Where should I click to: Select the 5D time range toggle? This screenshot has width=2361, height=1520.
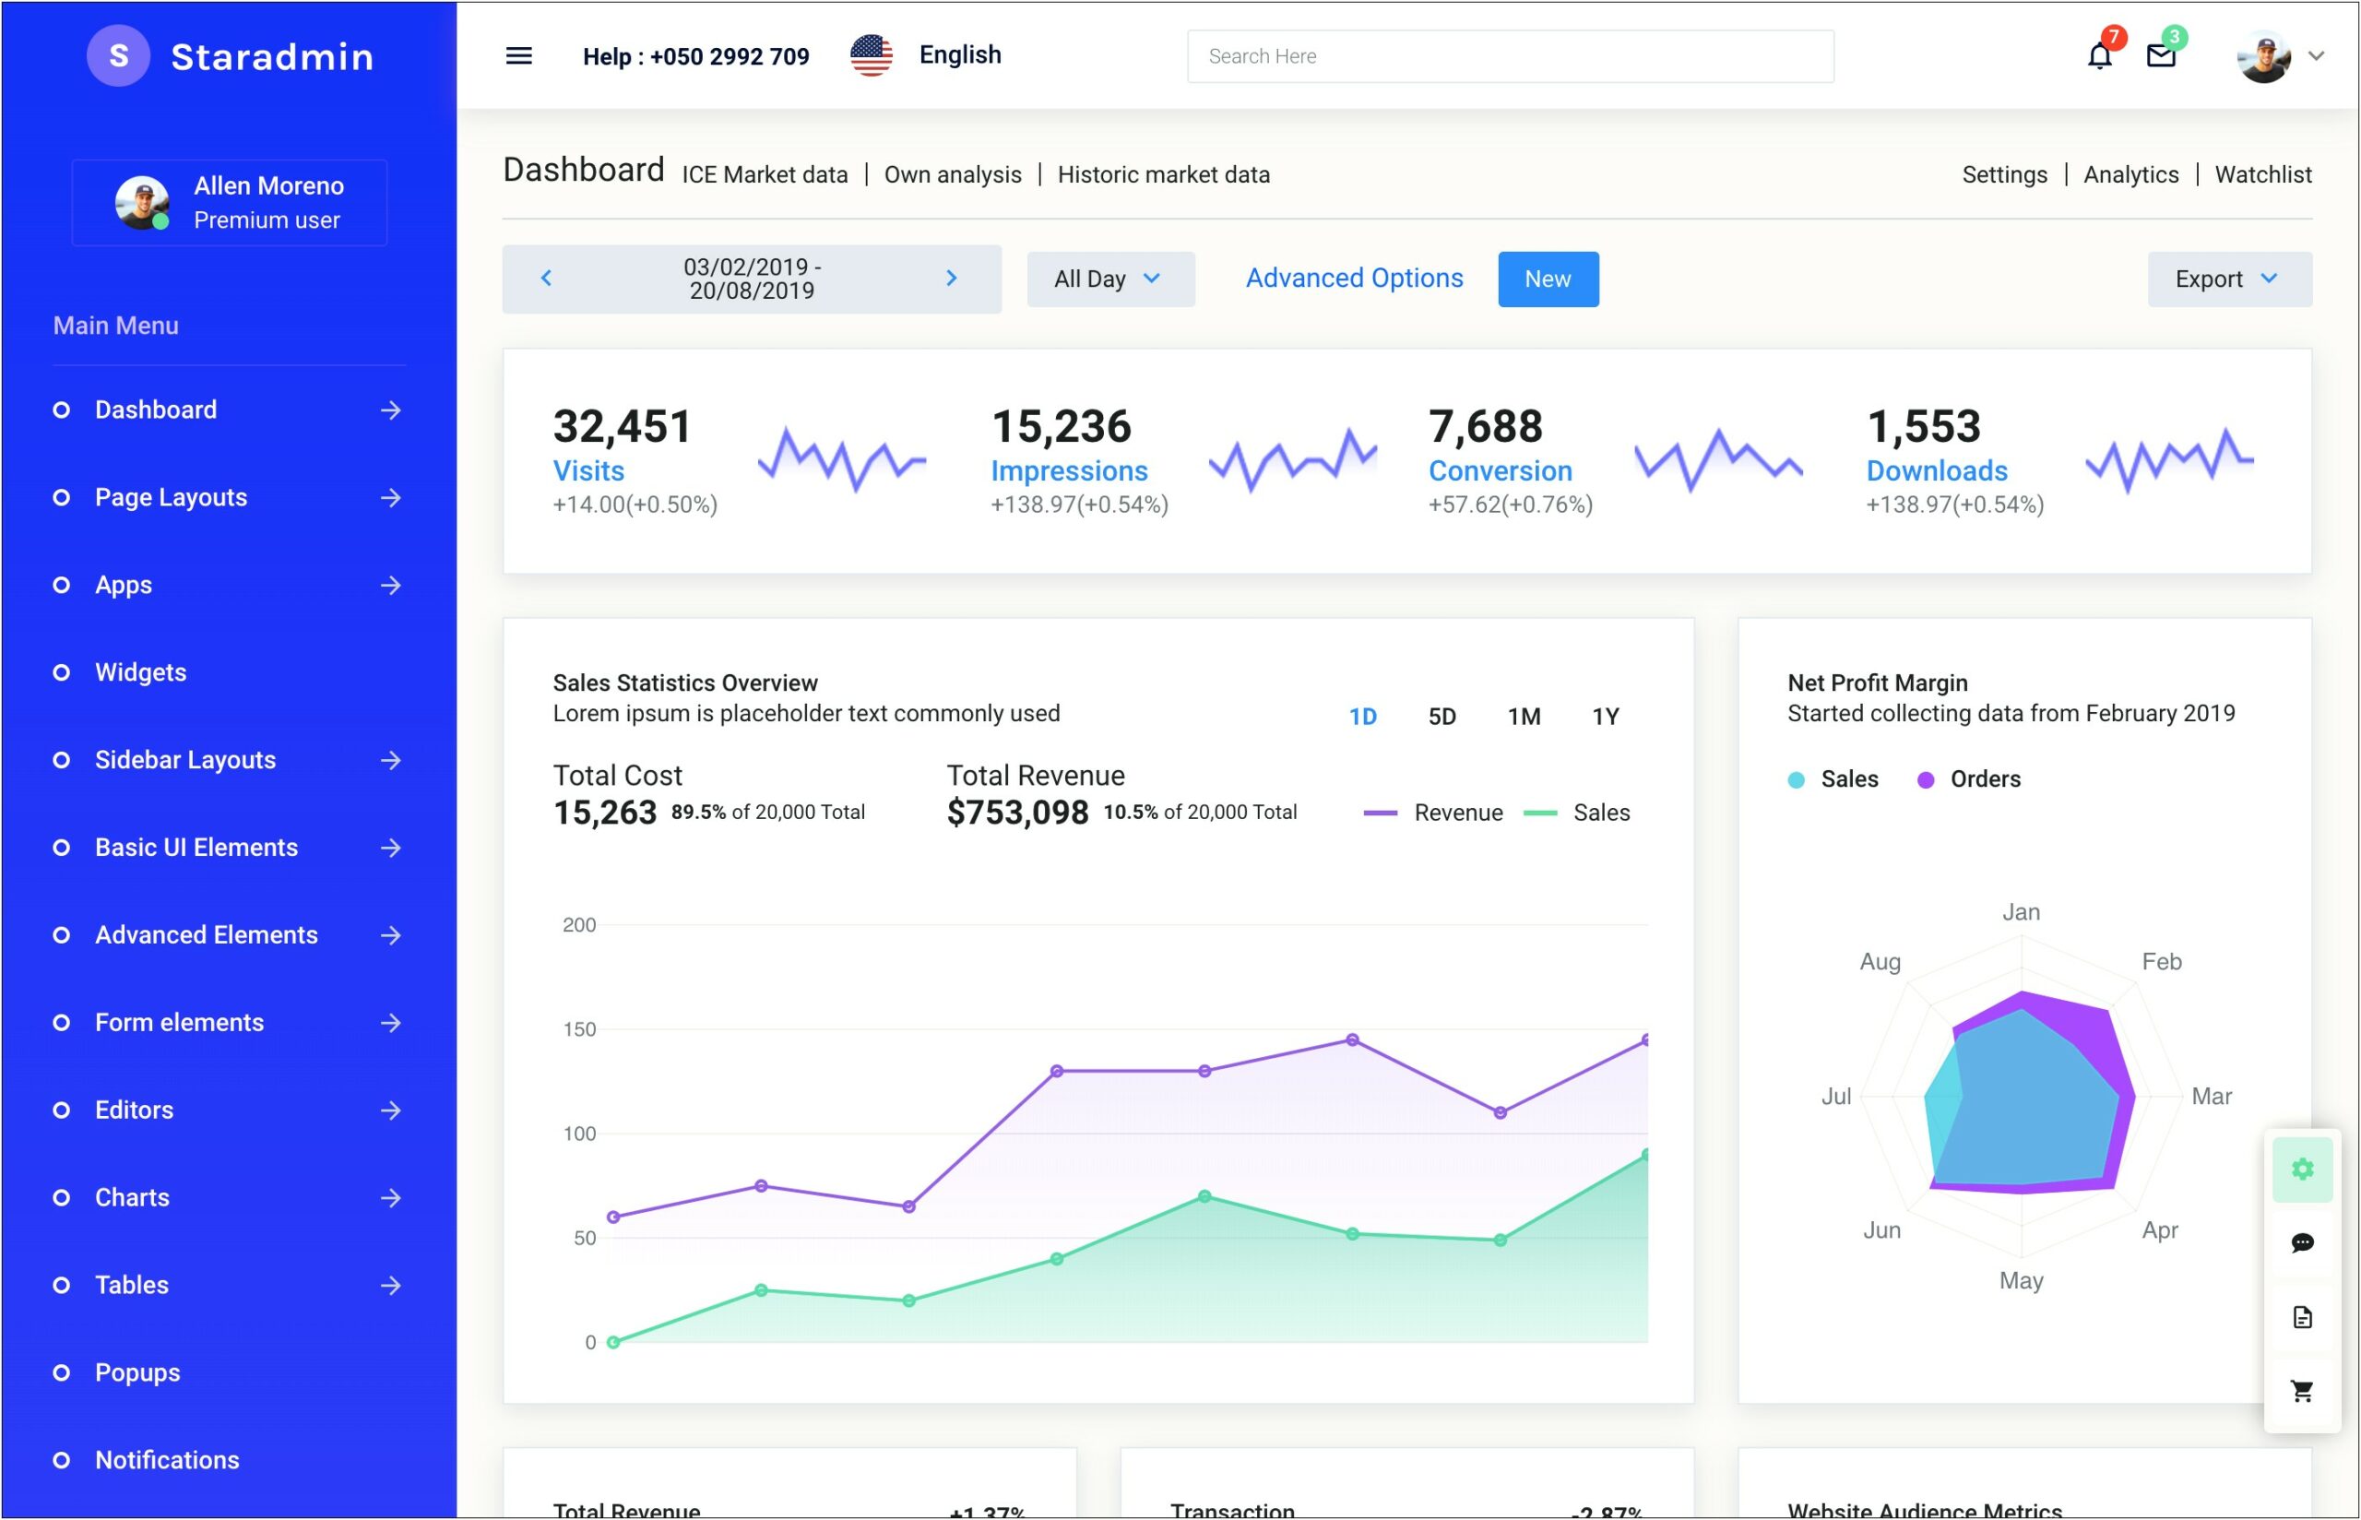click(x=1442, y=716)
